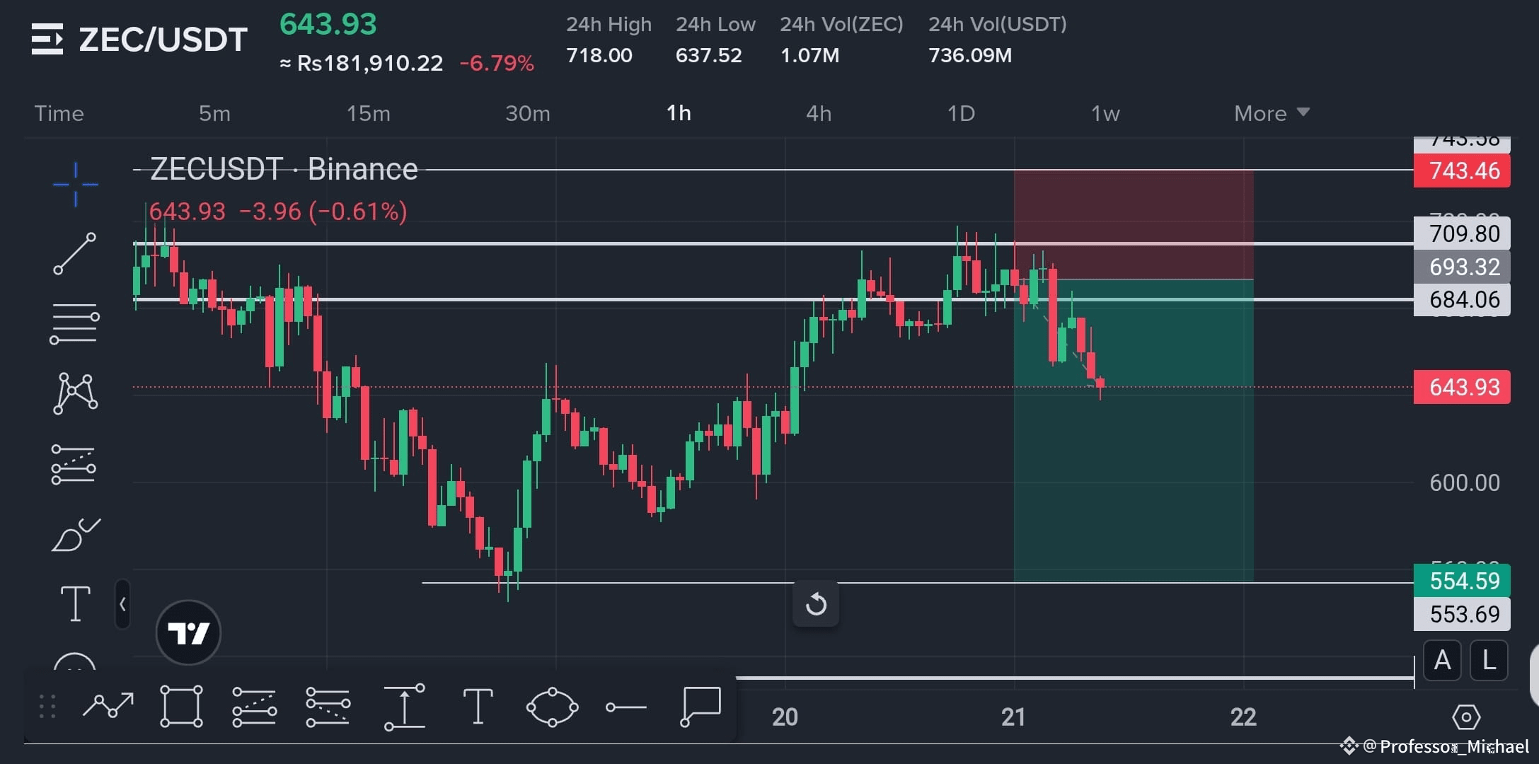Click the 743.46 stop-loss price label
Screen dimensions: 1539x764
point(1462,170)
